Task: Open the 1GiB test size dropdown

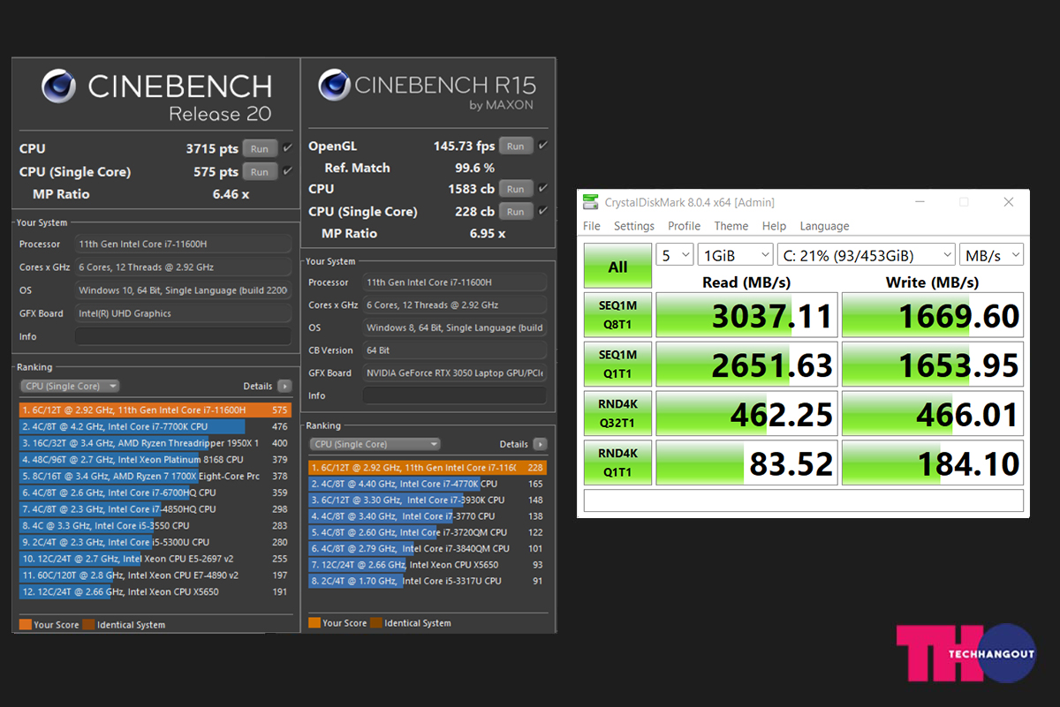Action: point(735,255)
